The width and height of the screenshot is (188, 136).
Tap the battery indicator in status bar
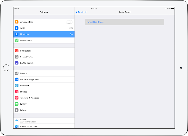coord(172,8)
